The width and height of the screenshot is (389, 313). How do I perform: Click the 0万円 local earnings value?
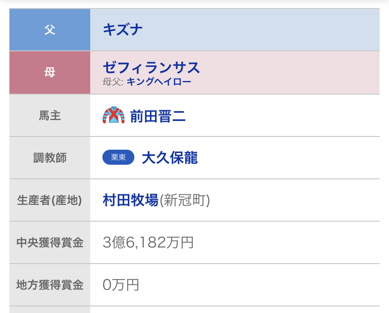(x=121, y=285)
